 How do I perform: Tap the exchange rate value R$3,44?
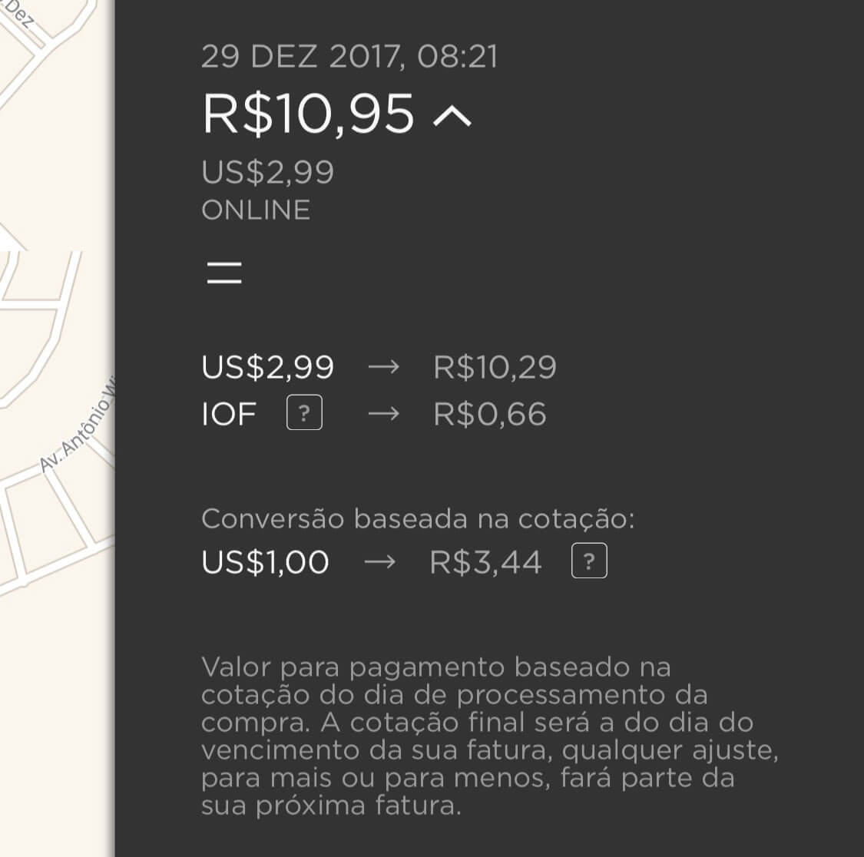485,562
